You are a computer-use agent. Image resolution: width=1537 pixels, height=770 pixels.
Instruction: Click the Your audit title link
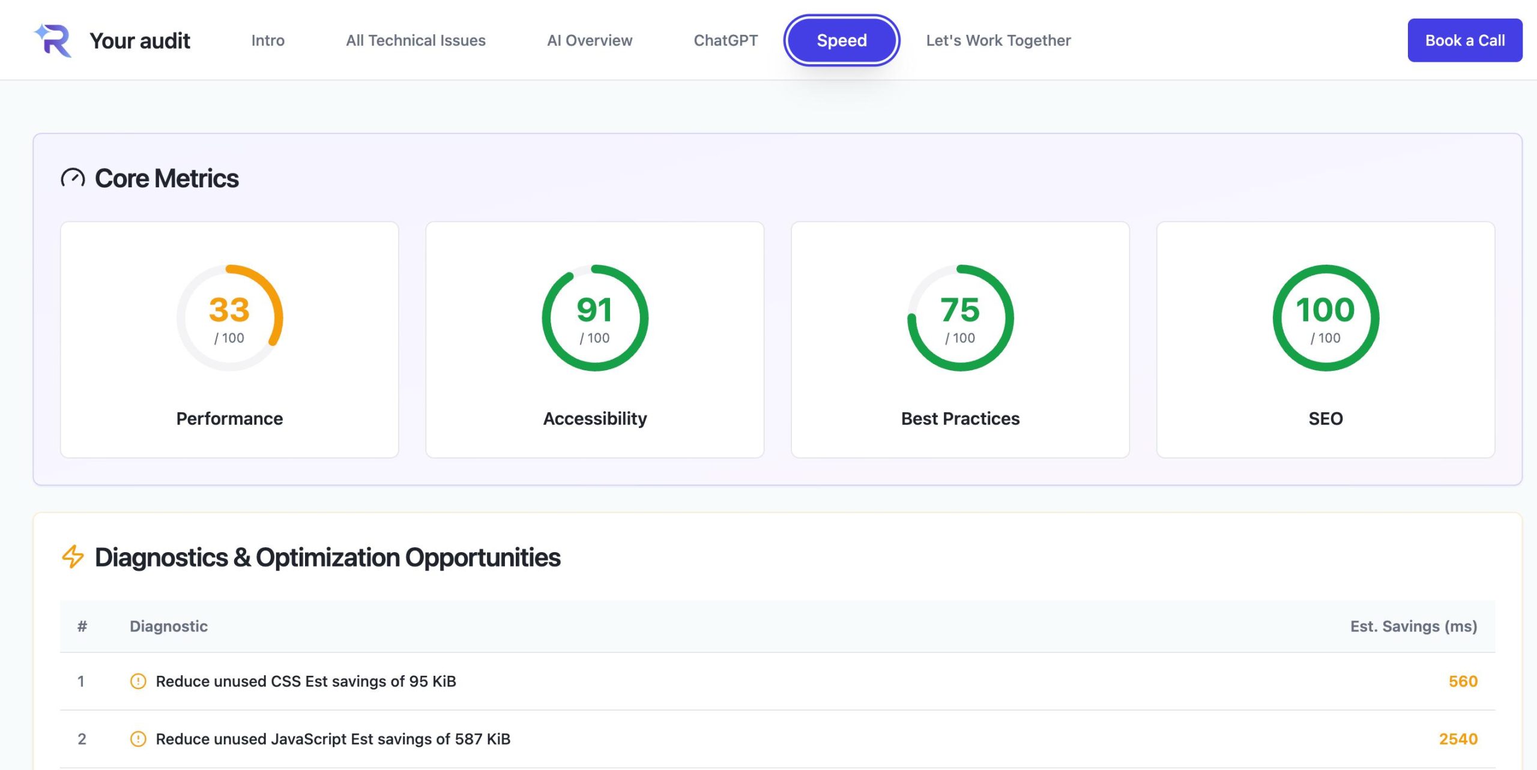pos(140,40)
